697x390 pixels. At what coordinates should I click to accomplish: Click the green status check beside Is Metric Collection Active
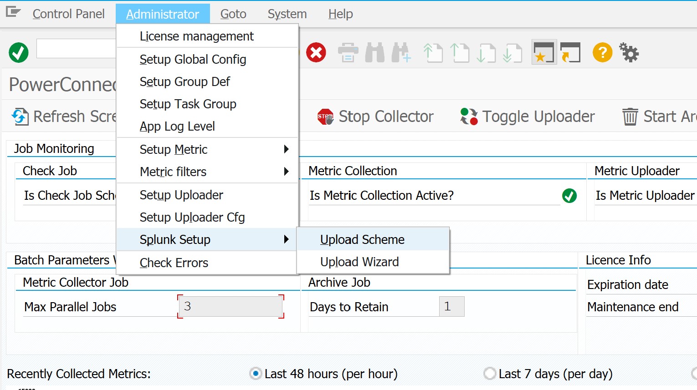pos(569,195)
